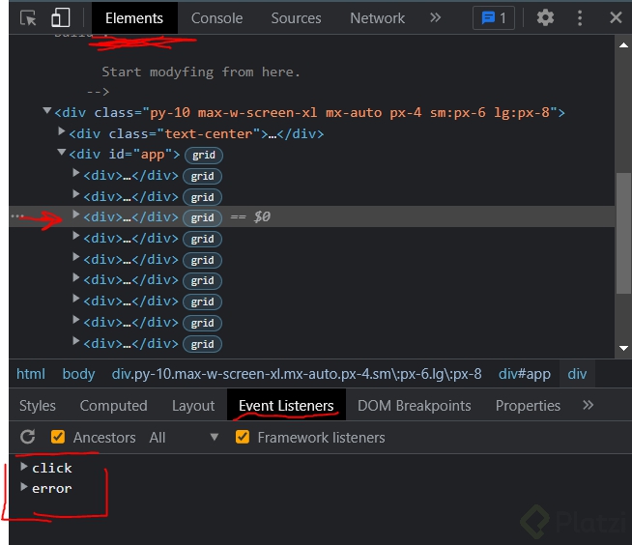
Task: Open DevTools settings gear
Action: coord(545,18)
